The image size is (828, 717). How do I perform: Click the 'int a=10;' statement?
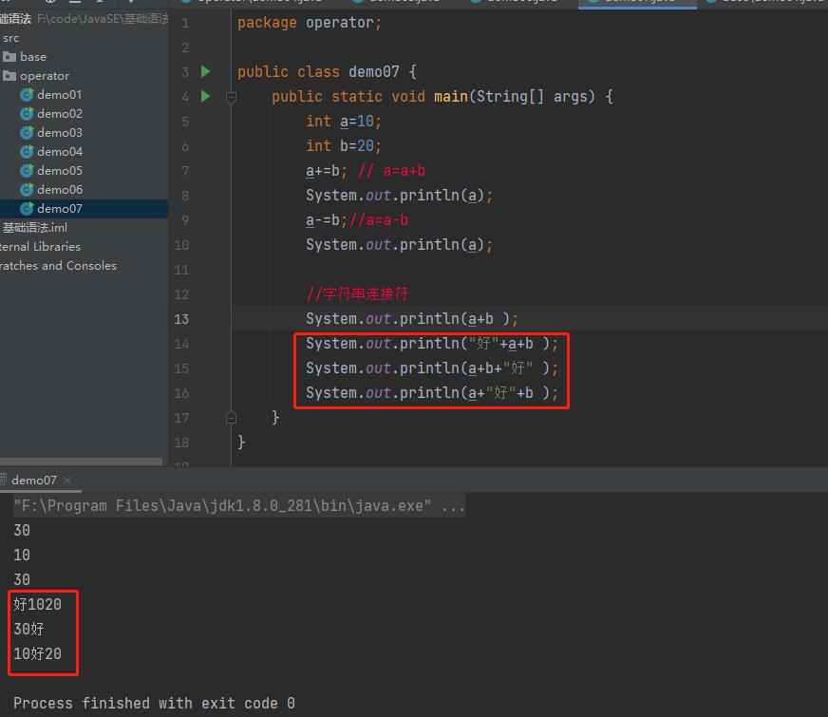coord(344,121)
